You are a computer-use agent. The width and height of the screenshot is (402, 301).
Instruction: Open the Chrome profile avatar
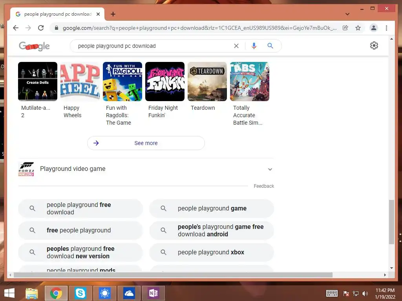(x=374, y=28)
